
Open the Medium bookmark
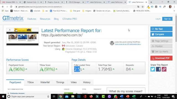click(19, 11)
